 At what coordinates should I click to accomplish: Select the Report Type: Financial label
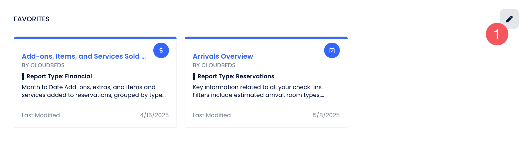(59, 76)
